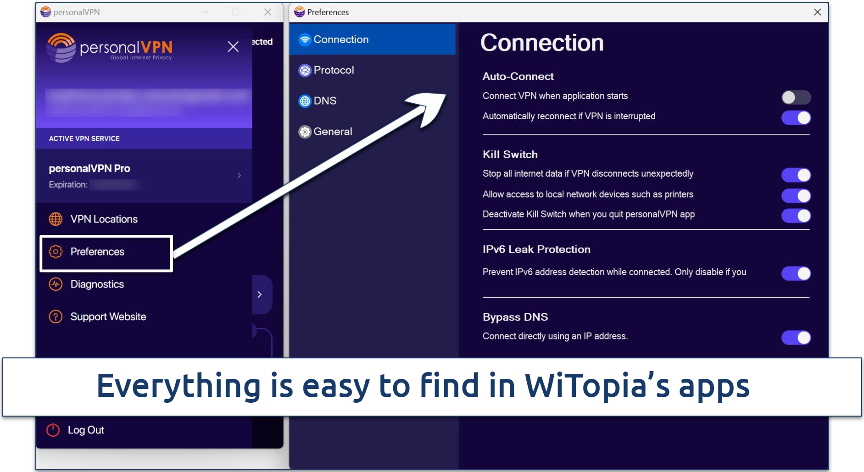Close the navigation menu with its X

pos(233,46)
